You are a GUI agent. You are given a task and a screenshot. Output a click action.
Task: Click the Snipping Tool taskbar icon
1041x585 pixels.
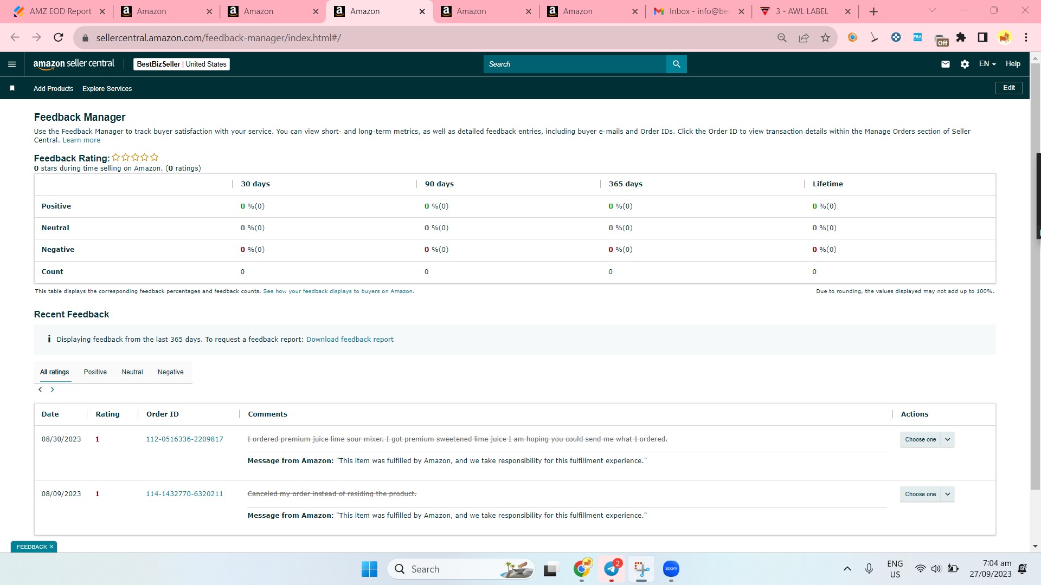point(641,569)
